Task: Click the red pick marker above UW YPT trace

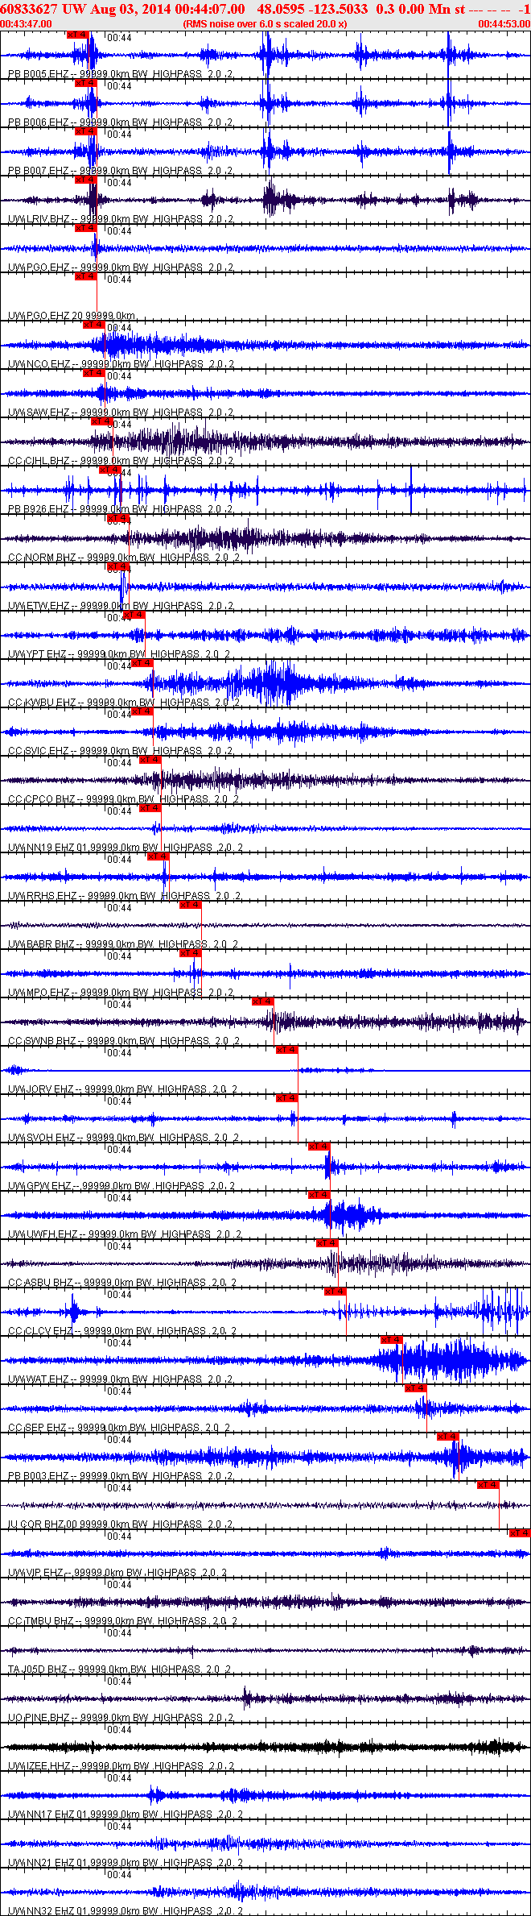Action: click(134, 615)
